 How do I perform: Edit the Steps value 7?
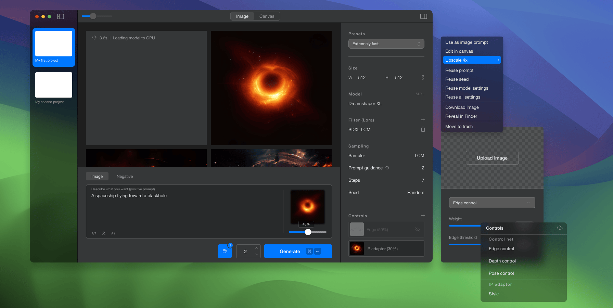(423, 180)
